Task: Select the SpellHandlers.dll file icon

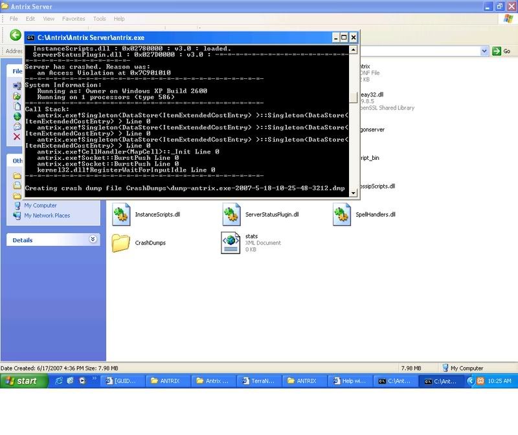Action: point(342,214)
